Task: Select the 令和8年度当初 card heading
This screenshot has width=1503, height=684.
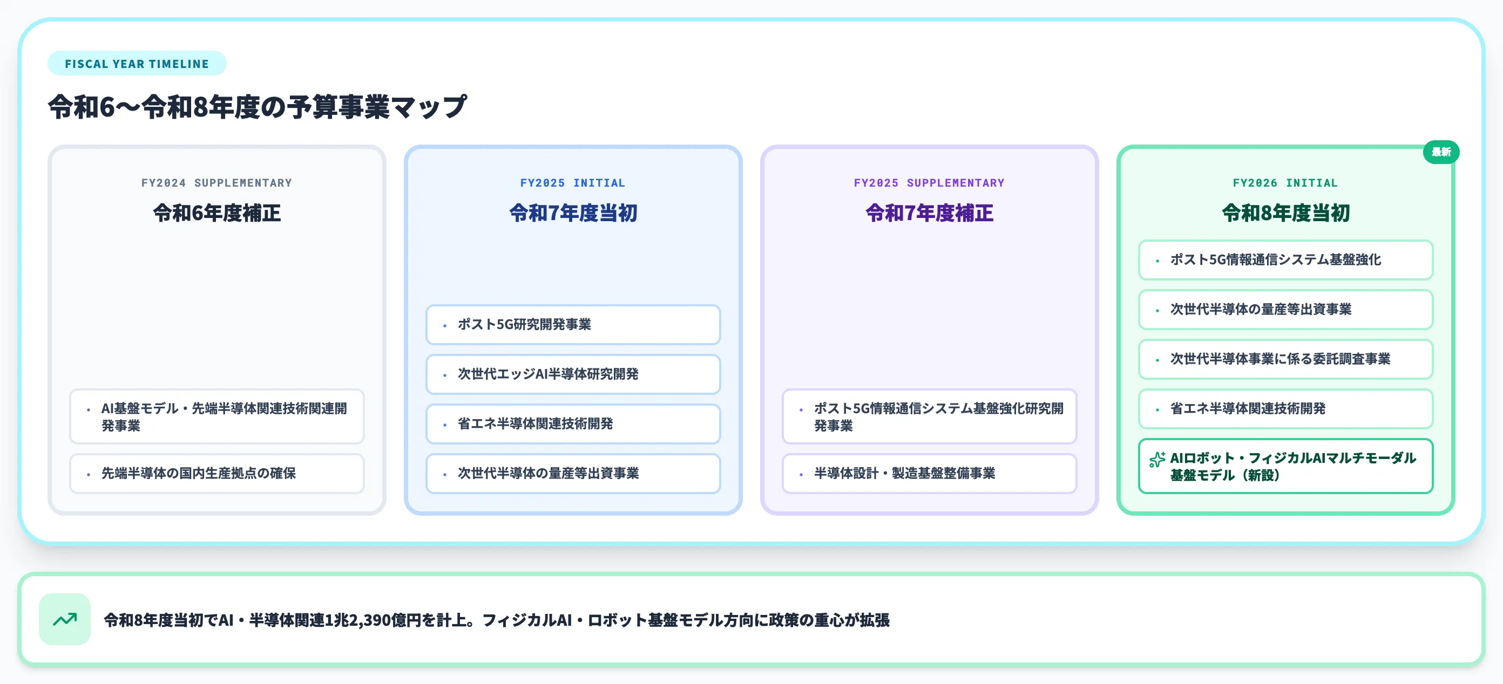Action: click(1286, 212)
